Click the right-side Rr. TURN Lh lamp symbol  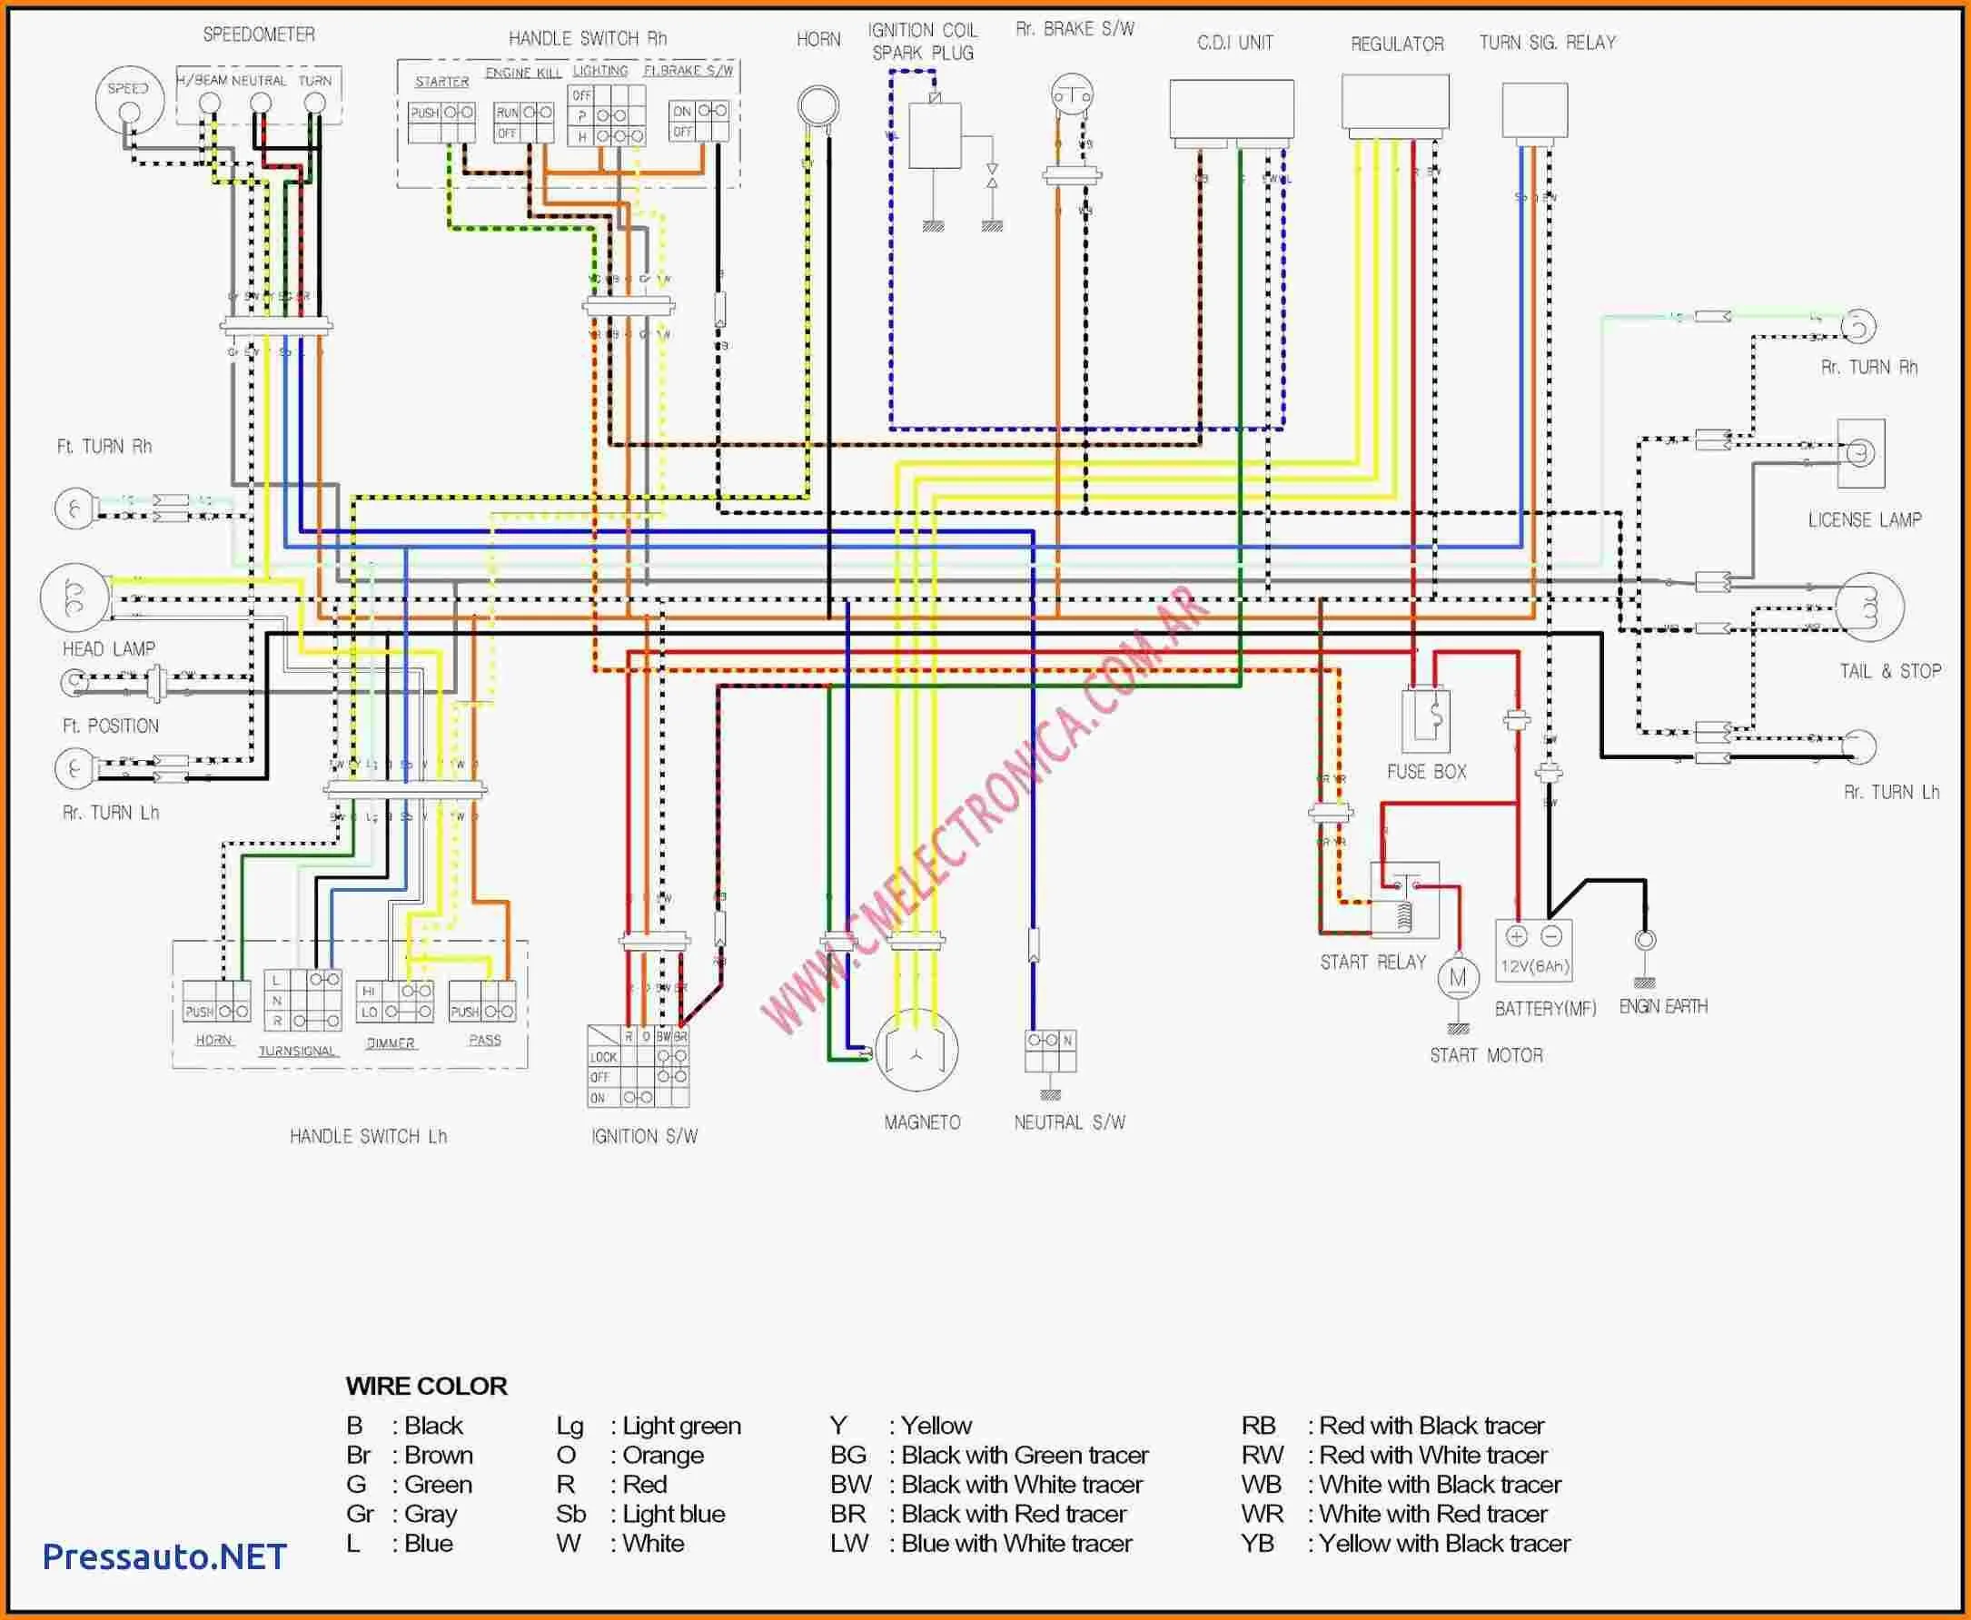1858,746
